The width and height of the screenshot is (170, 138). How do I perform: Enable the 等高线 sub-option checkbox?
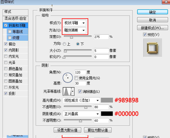coord(10,32)
